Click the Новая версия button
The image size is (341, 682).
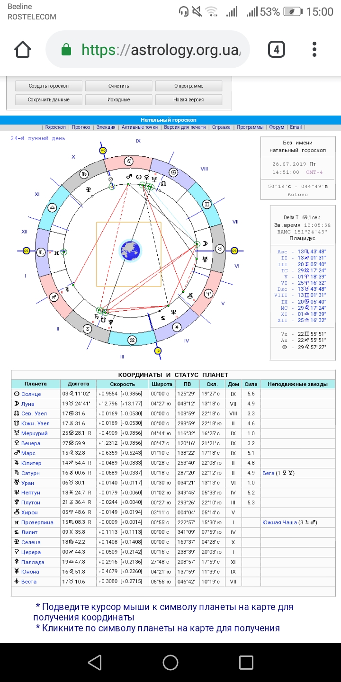(x=189, y=100)
